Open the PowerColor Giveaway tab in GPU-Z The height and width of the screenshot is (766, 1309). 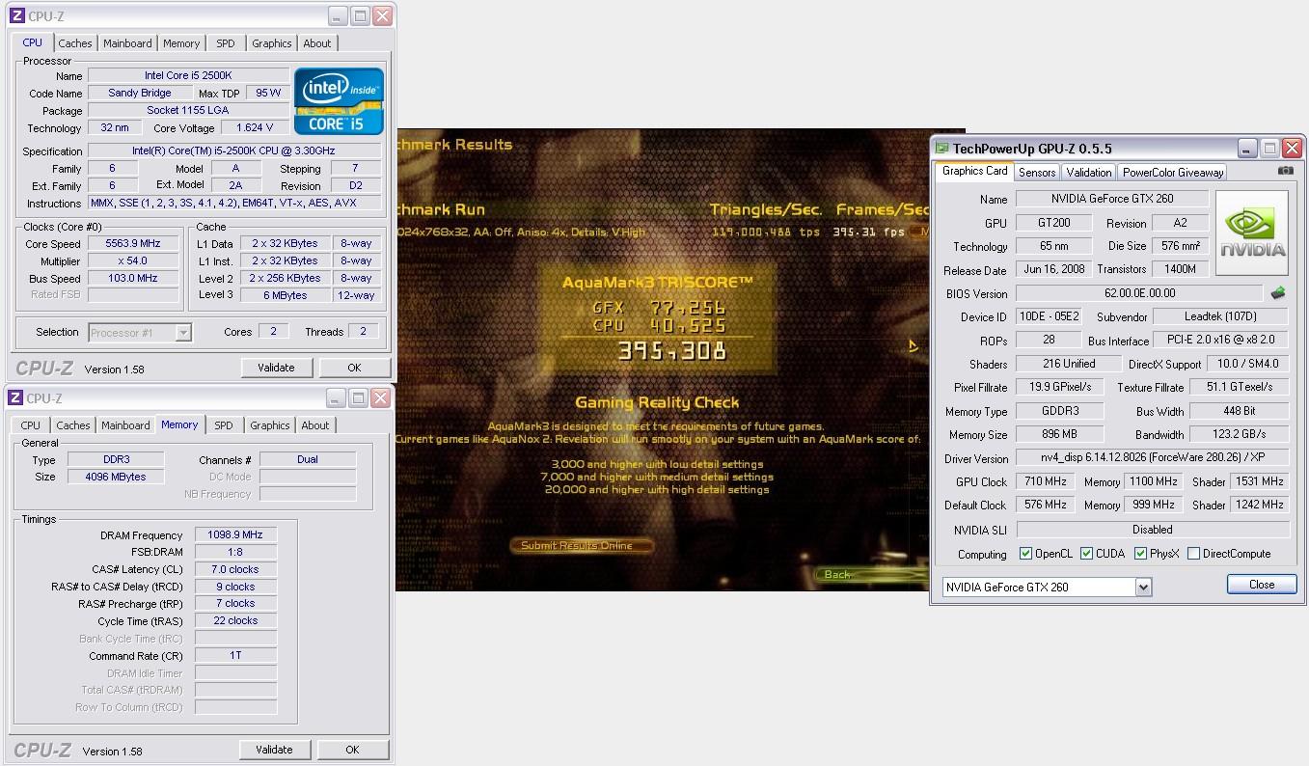1173,173
